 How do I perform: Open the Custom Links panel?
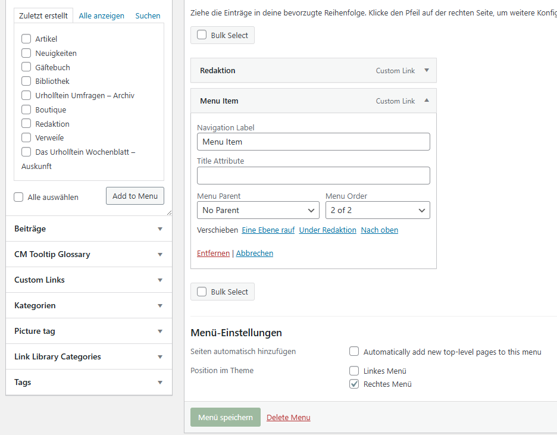coord(89,280)
